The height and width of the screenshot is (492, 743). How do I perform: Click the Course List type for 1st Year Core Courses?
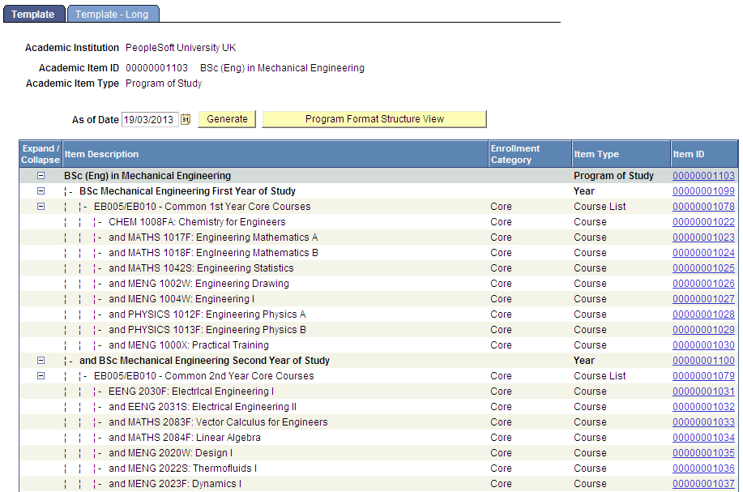[x=600, y=207]
